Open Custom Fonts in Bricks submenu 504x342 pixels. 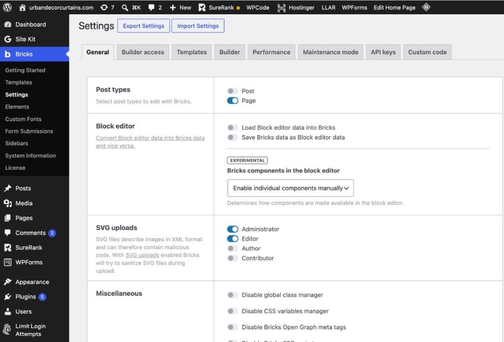click(23, 119)
